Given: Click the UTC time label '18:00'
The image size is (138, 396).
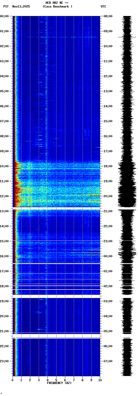Looking at the screenshot, I should pos(108,166).
